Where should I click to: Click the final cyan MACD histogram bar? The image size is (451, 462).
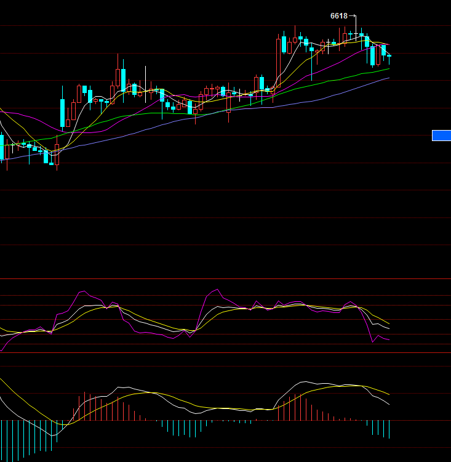coord(389,429)
